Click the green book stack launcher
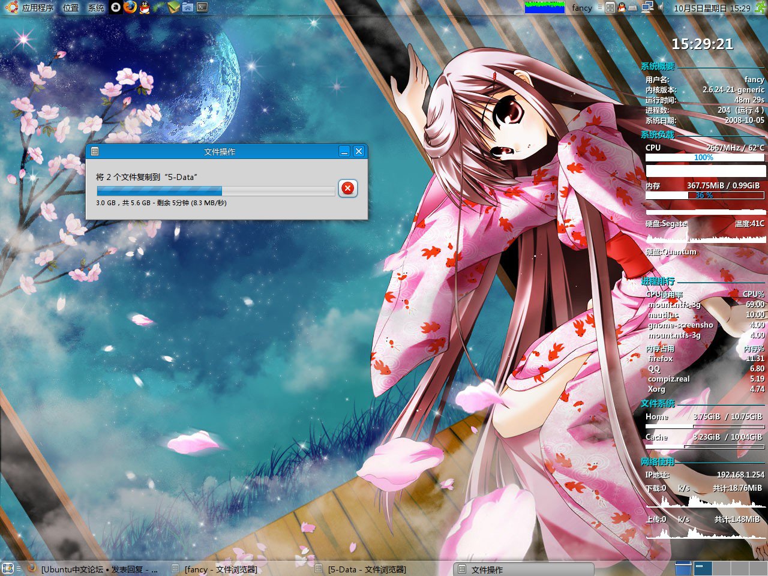Image resolution: width=768 pixels, height=576 pixels. [x=173, y=7]
